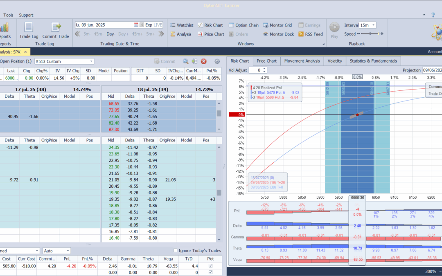442x276 pixels.
Task: Switch to the Statistics & Fundamentals tab
Action: [373, 61]
